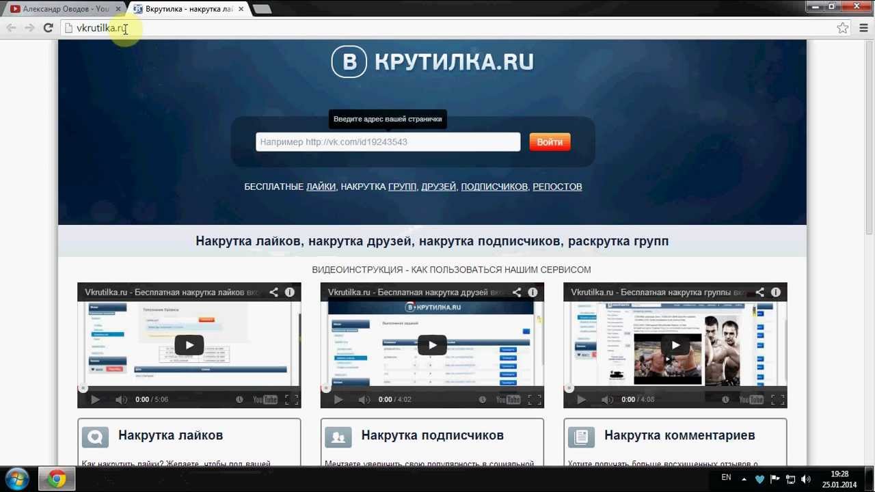The height and width of the screenshot is (492, 875).
Task: Show info for накрутка лайков video
Action: pos(290,292)
